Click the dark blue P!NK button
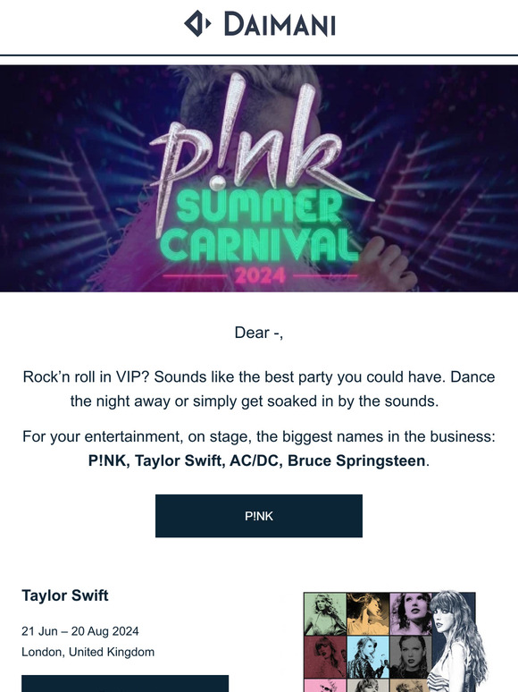 click(259, 516)
